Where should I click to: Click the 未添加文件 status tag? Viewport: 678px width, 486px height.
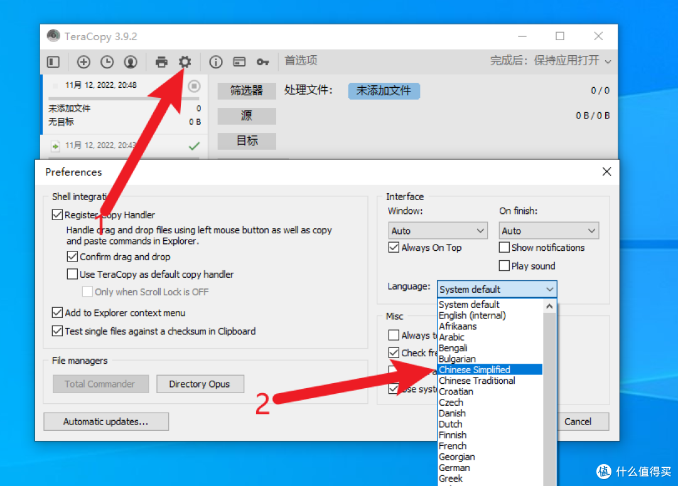coord(384,91)
